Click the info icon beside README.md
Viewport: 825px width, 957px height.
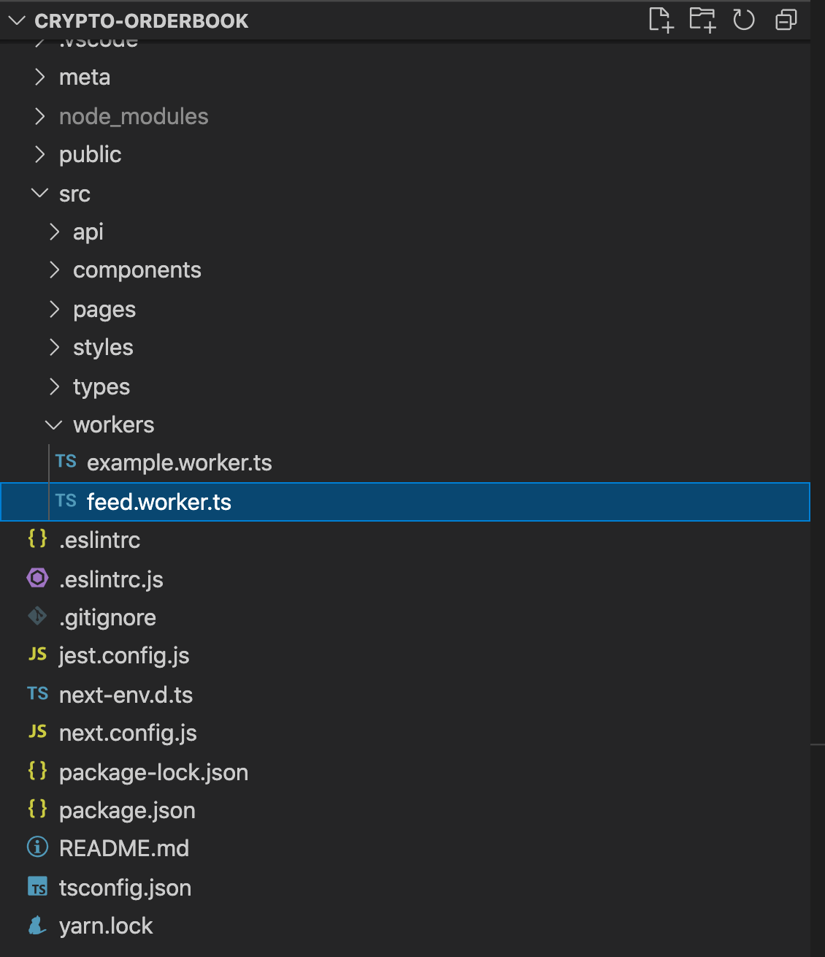pos(37,847)
